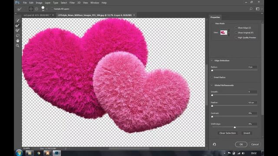Image resolution: width=278 pixels, height=156 pixels.
Task: Click the Shift Edge slider handle
Action: click(x=235, y=127)
